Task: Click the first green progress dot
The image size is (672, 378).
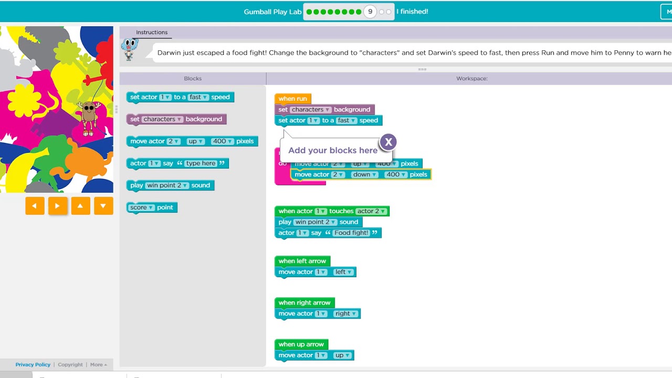Action: tap(309, 12)
